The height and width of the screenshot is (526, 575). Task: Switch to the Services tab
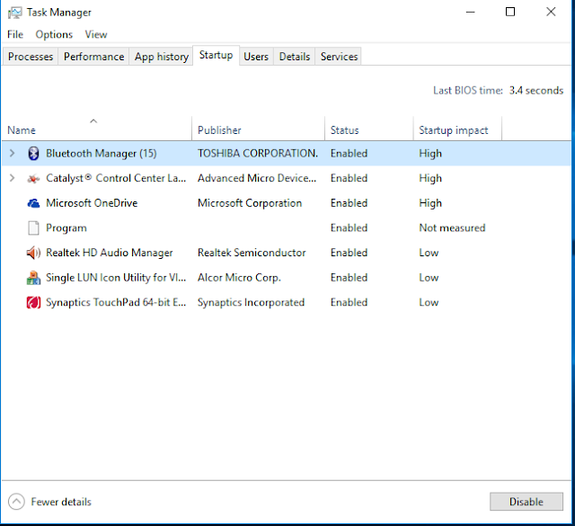click(x=339, y=57)
